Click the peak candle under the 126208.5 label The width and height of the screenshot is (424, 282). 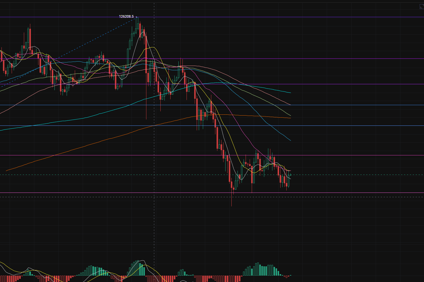click(x=138, y=25)
